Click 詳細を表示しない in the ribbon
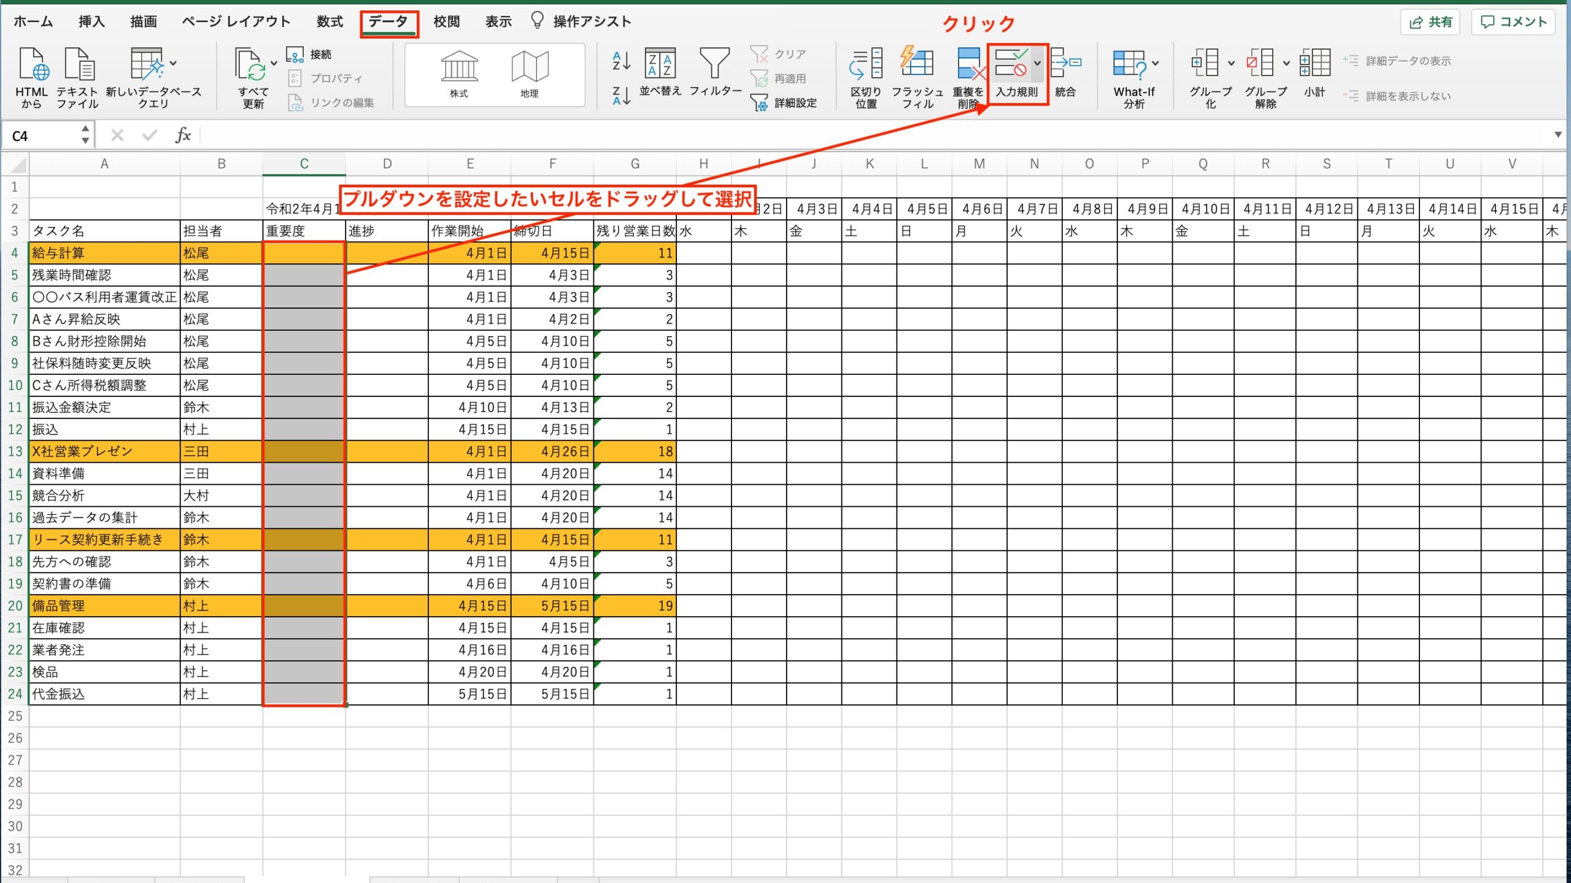Screen dimensions: 1571x883 coord(1397,96)
